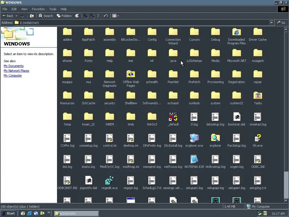Open the Back history dropdown arrow

click(16, 16)
